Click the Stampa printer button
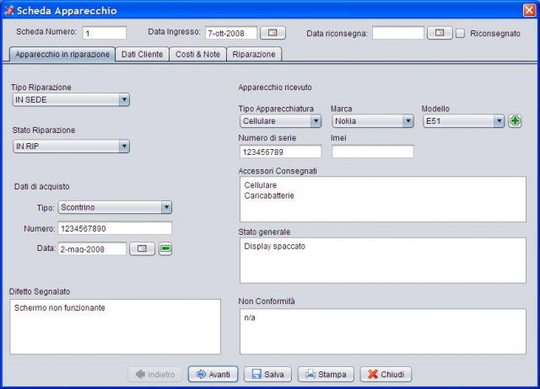Image resolution: width=540 pixels, height=389 pixels. (326, 374)
